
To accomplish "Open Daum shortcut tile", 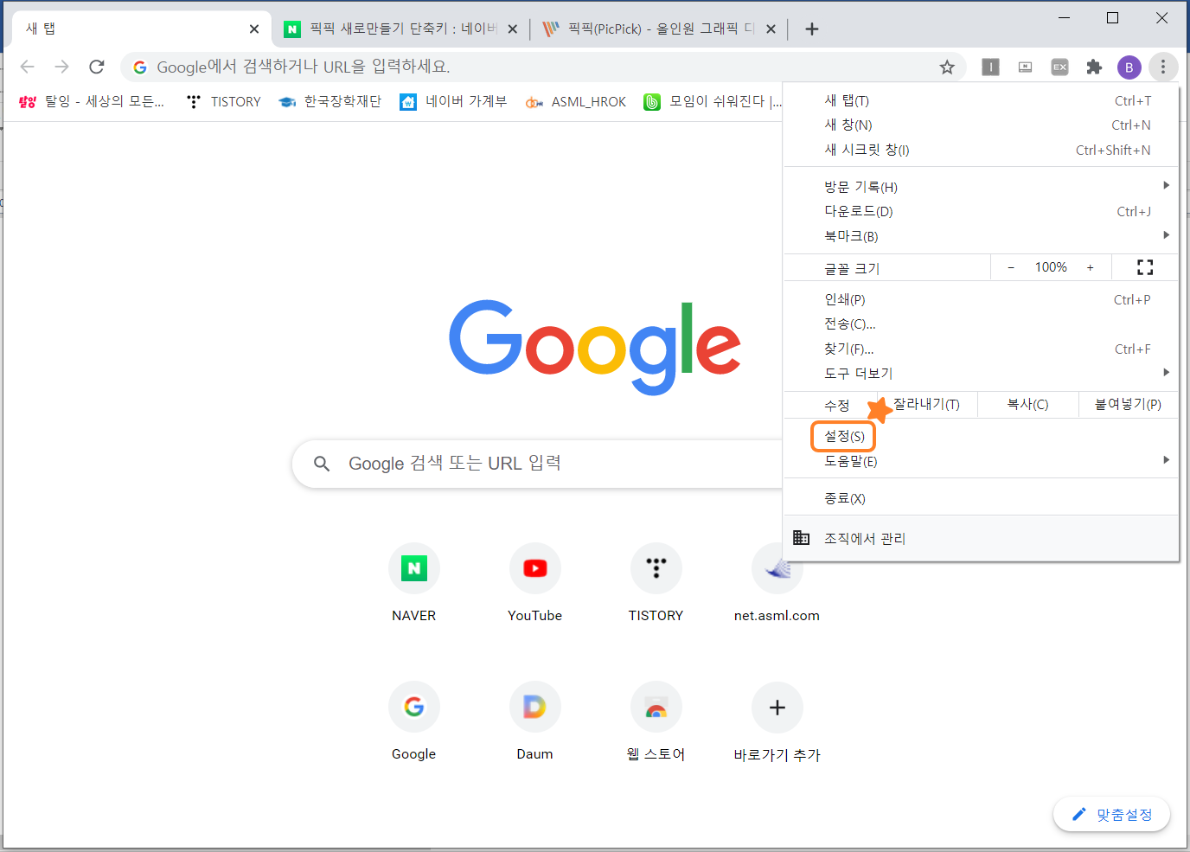I will point(535,721).
